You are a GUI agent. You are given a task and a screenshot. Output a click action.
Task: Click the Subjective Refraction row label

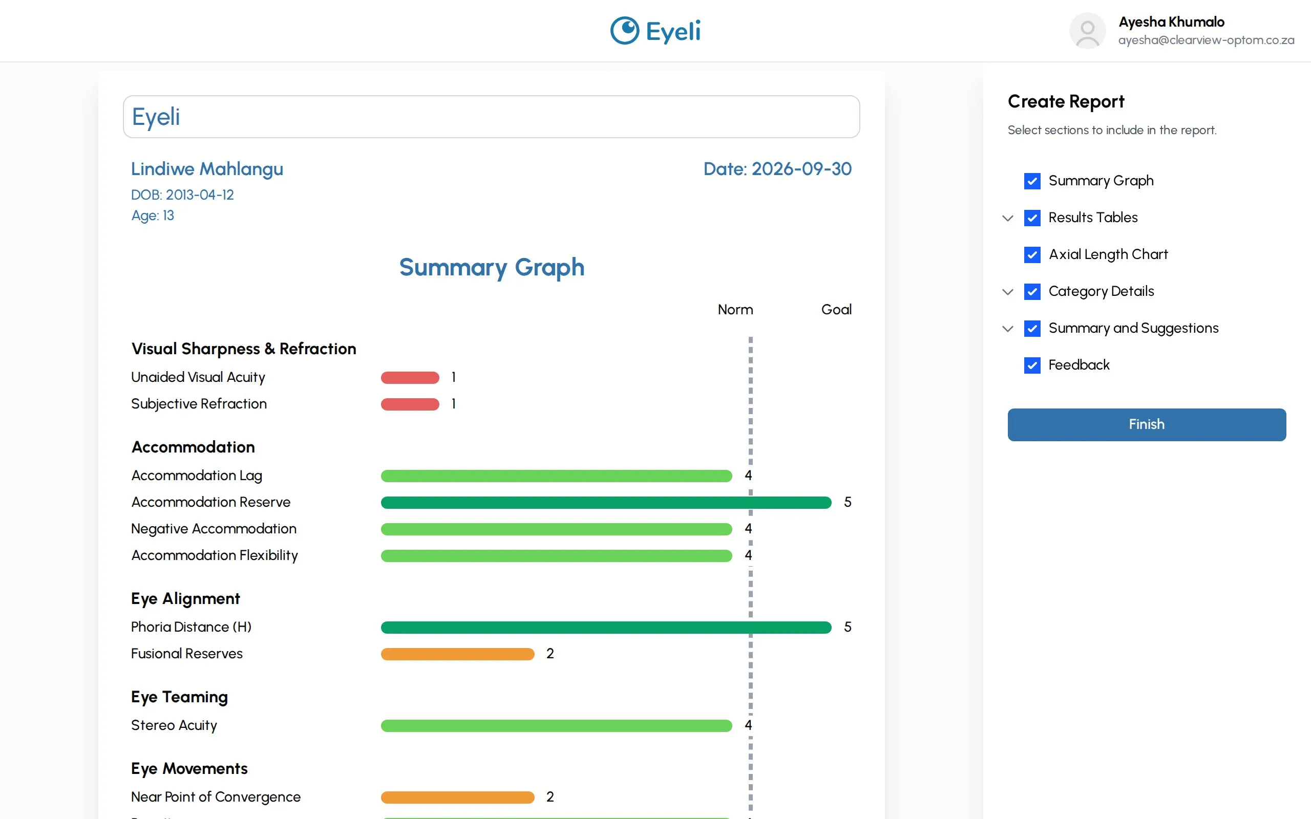tap(199, 404)
